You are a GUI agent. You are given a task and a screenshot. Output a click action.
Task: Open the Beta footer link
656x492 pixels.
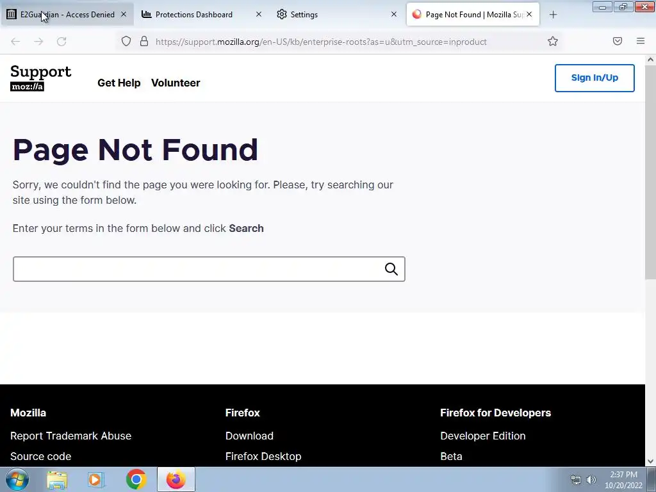coord(451,456)
